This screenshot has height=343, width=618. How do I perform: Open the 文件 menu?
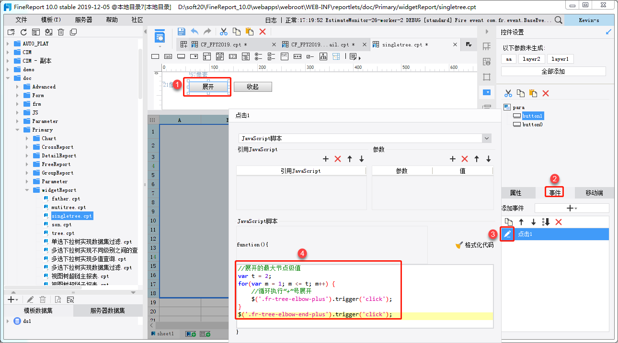tap(22, 20)
